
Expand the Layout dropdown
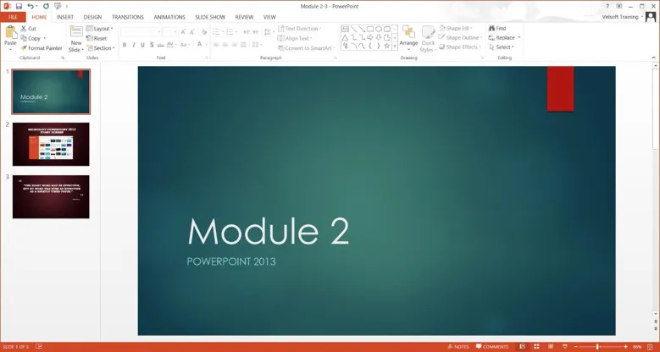[x=100, y=29]
